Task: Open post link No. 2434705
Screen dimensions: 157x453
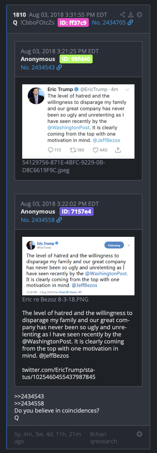Action: (x=109, y=23)
